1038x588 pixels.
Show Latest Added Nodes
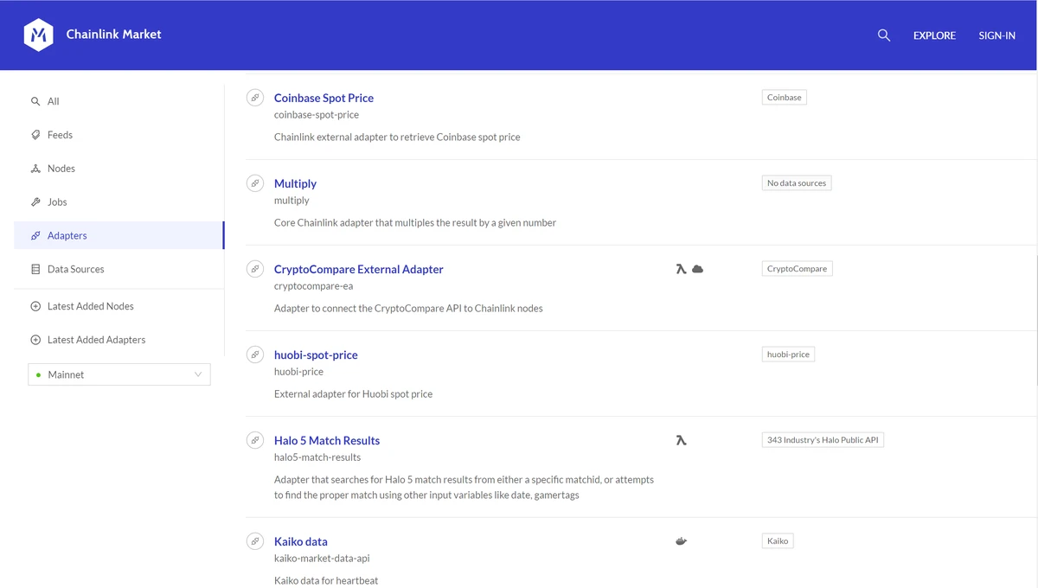(x=90, y=306)
